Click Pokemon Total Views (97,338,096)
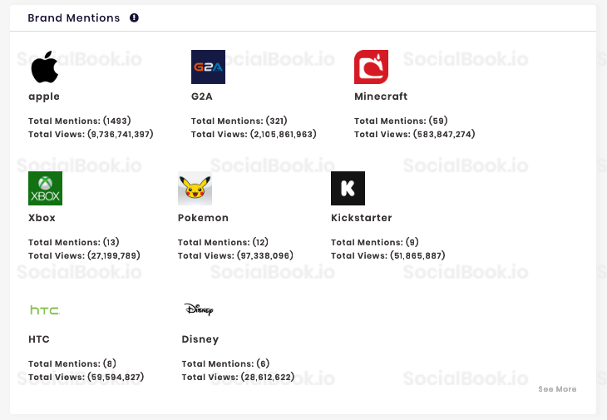The image size is (607, 420). [x=235, y=255]
